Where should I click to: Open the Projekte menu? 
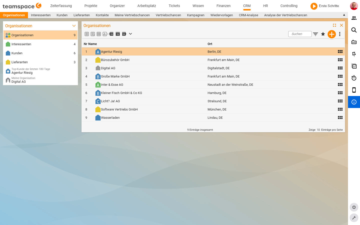pos(91,6)
